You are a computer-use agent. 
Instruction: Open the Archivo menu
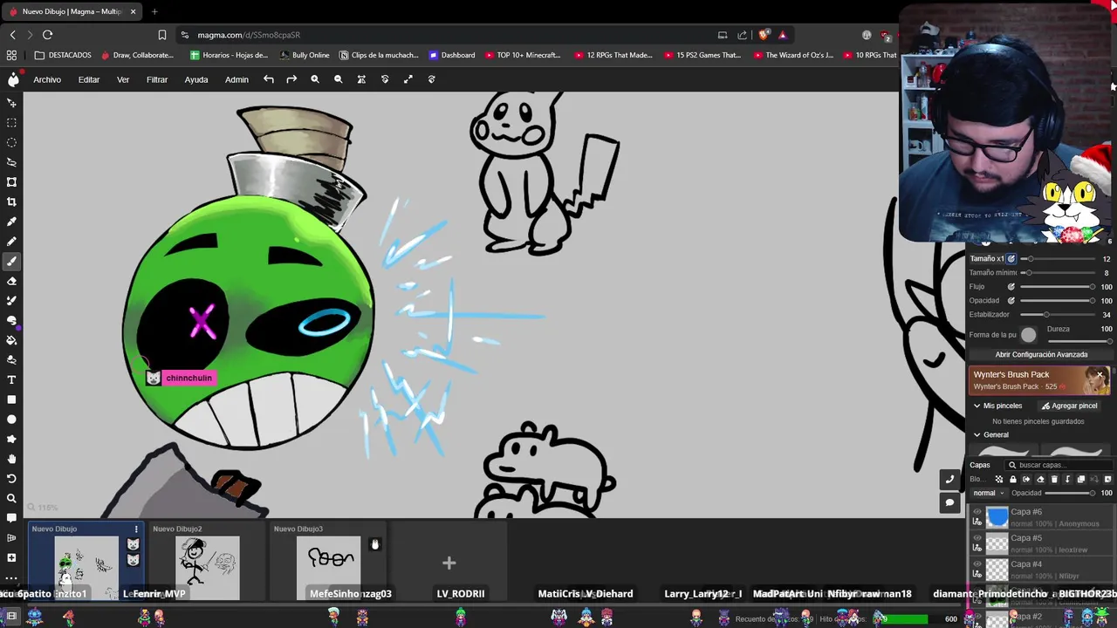[x=47, y=79]
